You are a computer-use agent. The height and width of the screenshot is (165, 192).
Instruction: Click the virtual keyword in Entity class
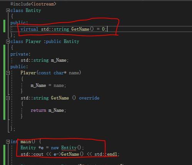pos(29,29)
